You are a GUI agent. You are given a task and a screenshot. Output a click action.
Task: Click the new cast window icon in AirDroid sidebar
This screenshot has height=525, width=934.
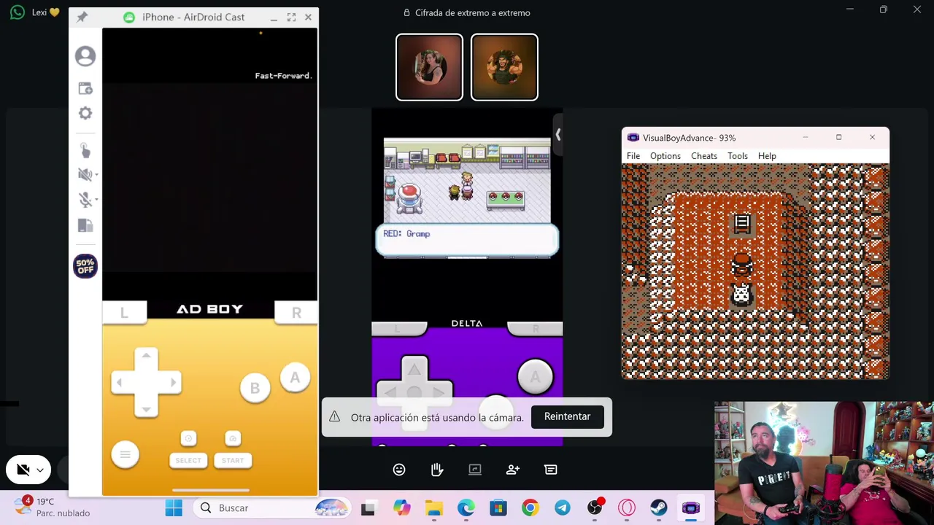85,88
